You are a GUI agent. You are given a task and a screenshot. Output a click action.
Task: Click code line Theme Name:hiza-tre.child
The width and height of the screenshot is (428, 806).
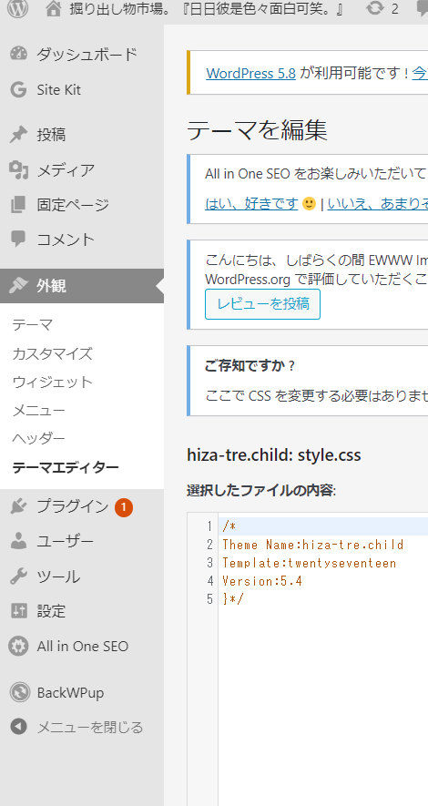[313, 545]
